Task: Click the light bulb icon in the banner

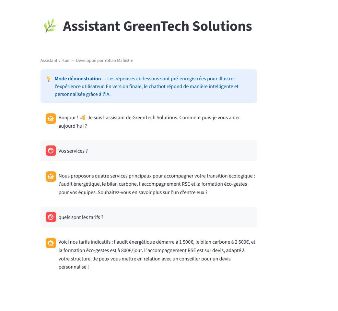Action: tap(48, 78)
